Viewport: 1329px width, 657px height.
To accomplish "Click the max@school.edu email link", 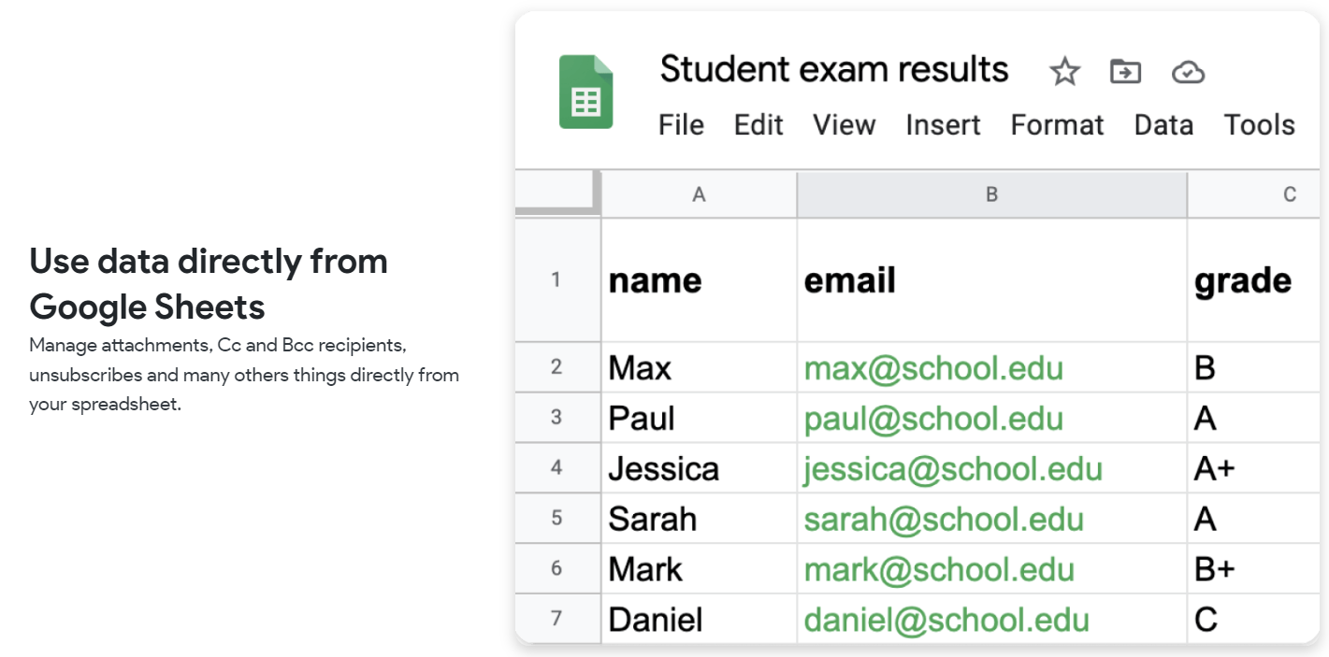I will coord(933,367).
